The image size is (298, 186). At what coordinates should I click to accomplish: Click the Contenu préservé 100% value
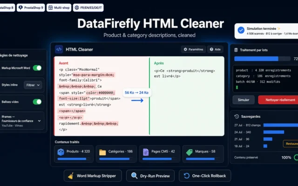286,158
